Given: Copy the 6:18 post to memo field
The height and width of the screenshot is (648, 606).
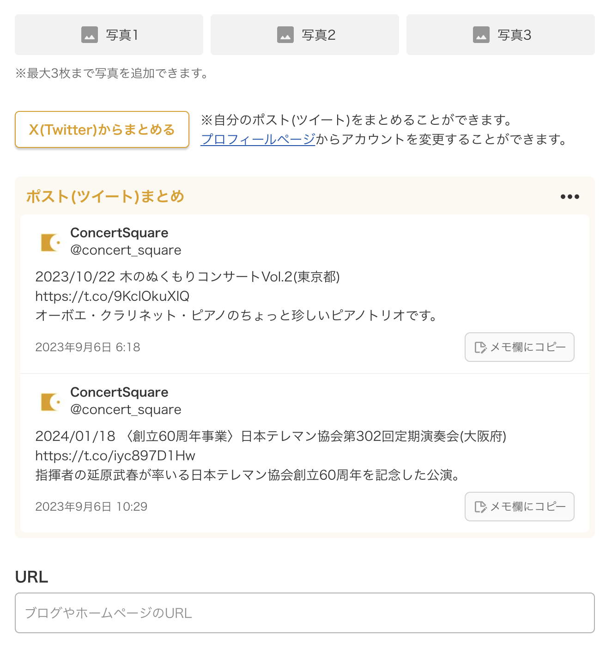Looking at the screenshot, I should [520, 347].
